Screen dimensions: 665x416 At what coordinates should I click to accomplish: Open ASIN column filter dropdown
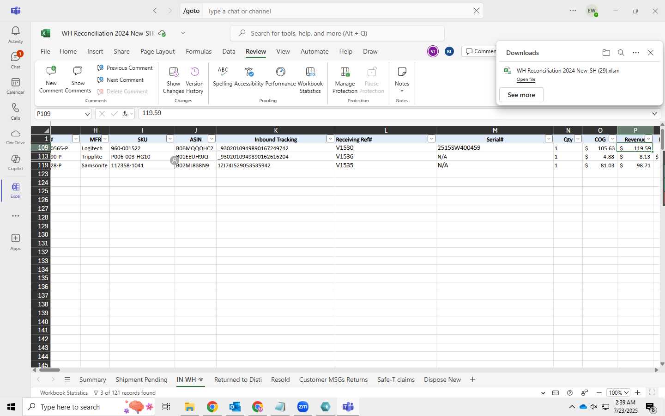pos(212,139)
